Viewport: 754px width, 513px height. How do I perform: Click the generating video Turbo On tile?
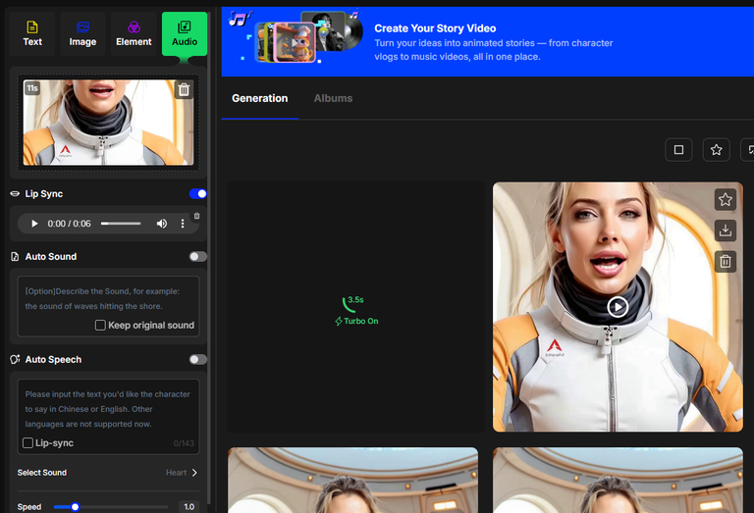[x=355, y=306]
